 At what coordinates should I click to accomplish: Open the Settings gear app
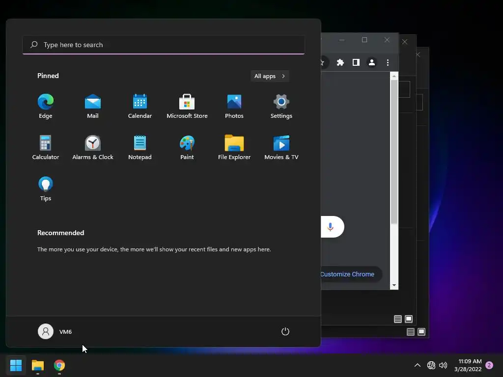[281, 107]
